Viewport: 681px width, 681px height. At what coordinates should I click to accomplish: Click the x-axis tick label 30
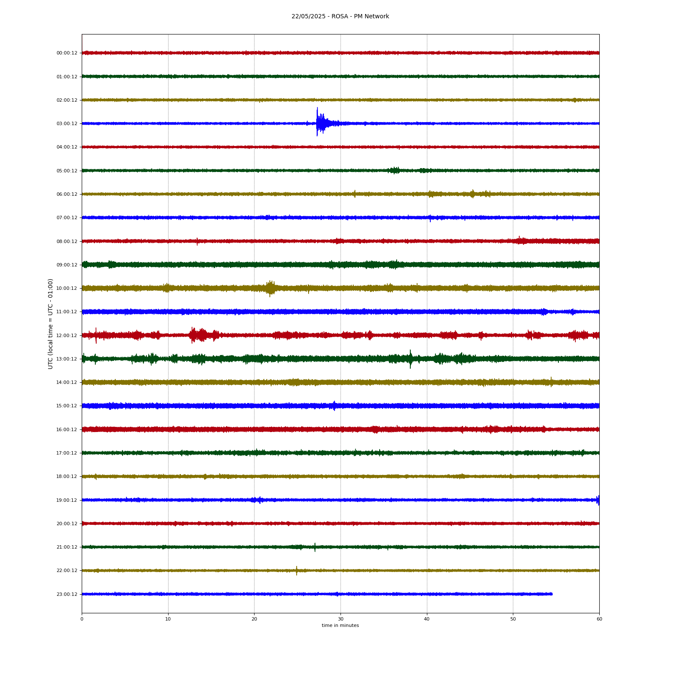pyautogui.click(x=340, y=619)
